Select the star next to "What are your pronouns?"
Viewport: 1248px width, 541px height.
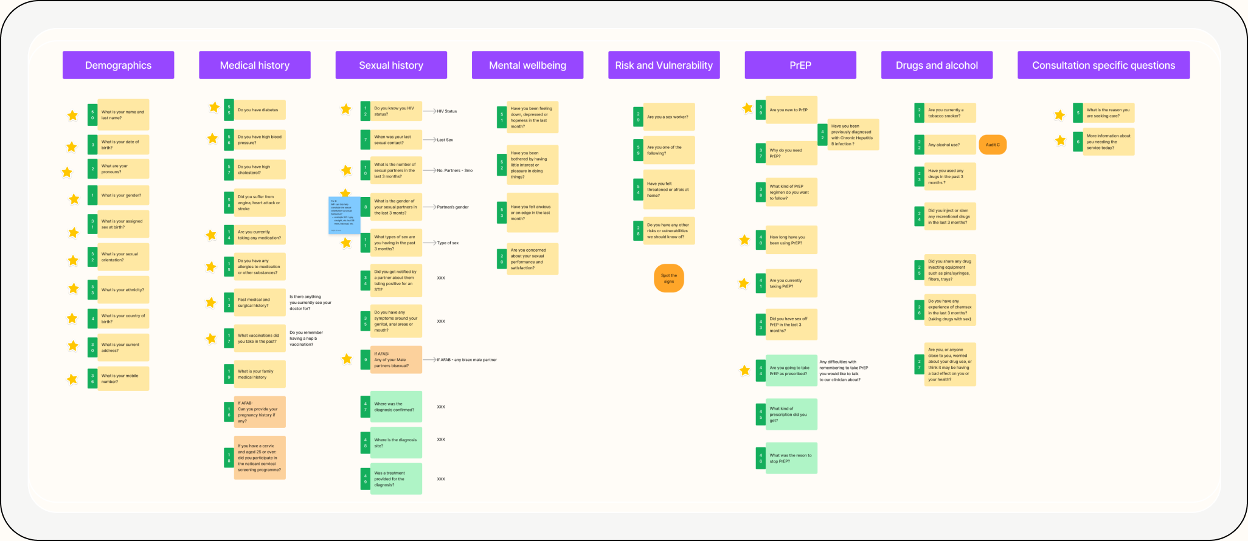[x=67, y=173]
